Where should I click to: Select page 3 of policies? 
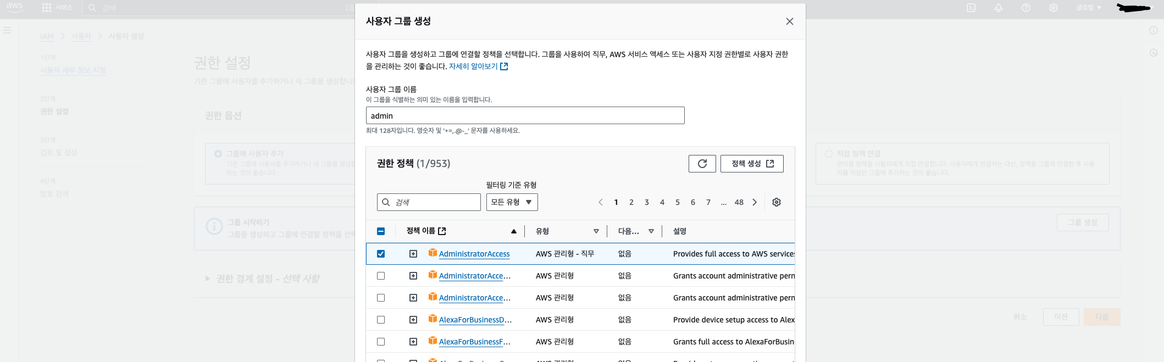(x=647, y=202)
